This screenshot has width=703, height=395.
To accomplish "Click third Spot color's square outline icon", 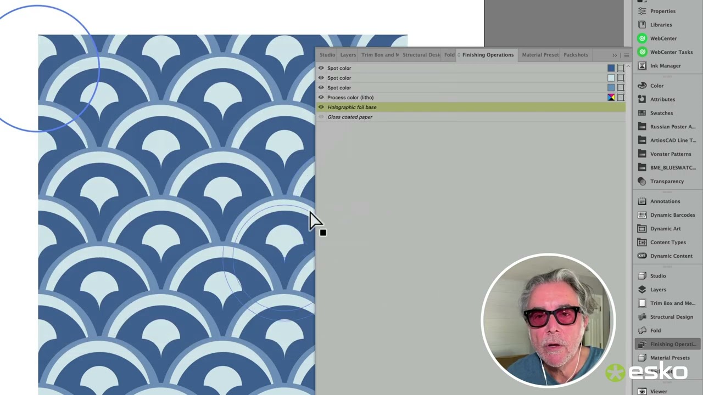I will click(x=621, y=88).
